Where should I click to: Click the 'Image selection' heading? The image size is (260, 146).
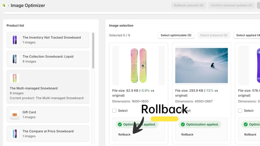(121, 26)
